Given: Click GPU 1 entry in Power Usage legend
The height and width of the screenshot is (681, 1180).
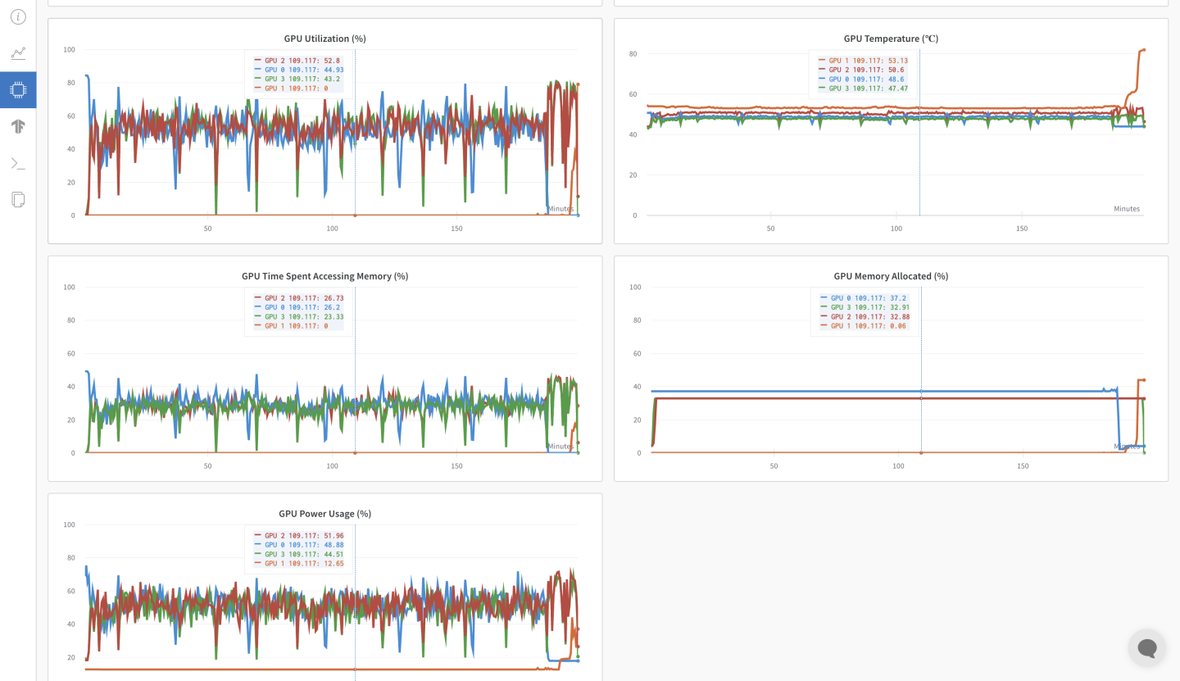Looking at the screenshot, I should pyautogui.click(x=299, y=564).
